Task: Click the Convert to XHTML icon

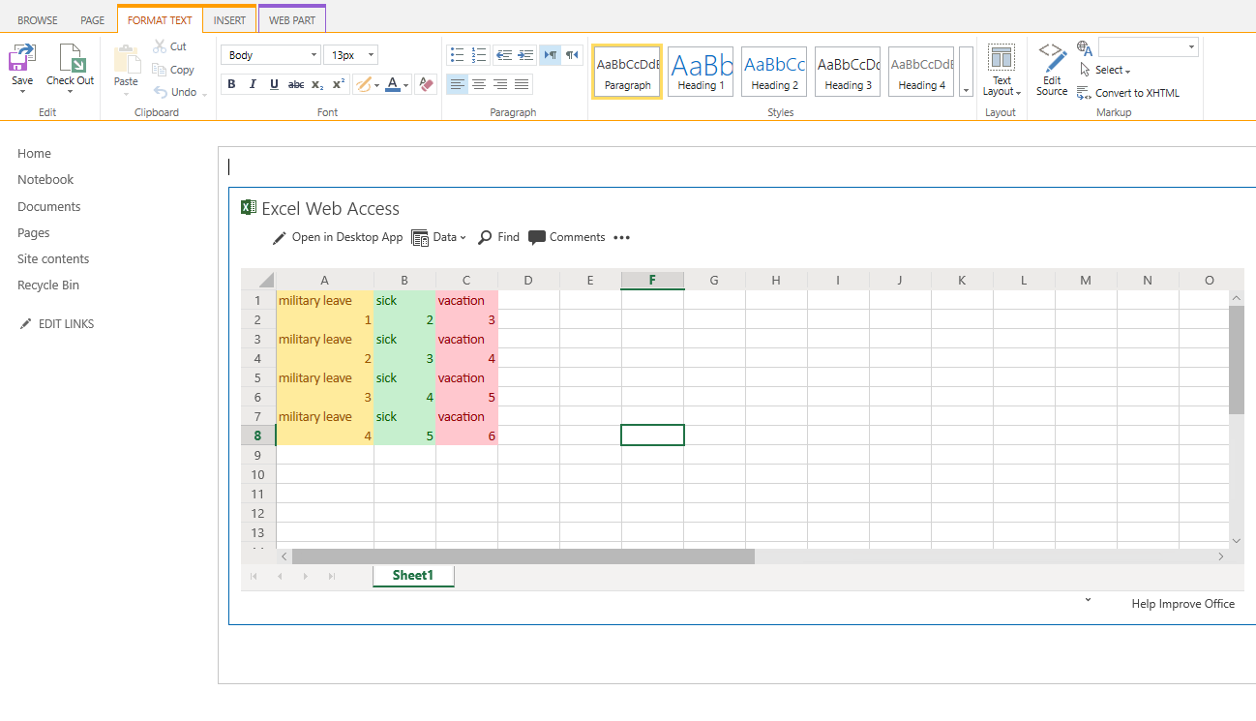Action: (1084, 93)
